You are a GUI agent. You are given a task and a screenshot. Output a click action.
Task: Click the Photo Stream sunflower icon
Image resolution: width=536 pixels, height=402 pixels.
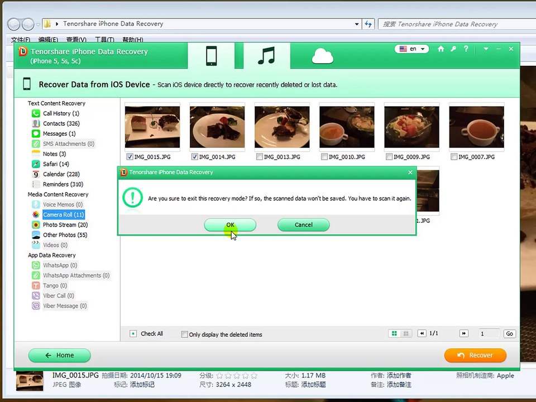coord(36,224)
